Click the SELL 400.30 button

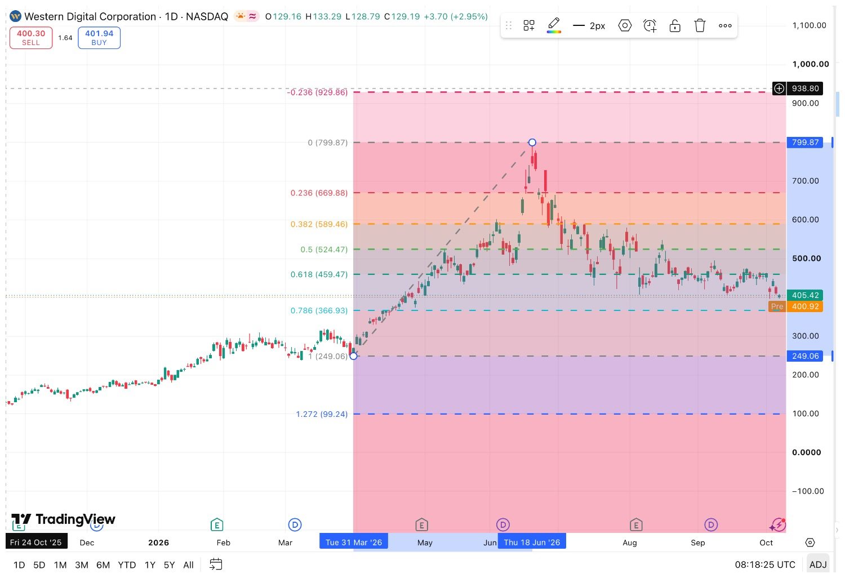(x=31, y=38)
